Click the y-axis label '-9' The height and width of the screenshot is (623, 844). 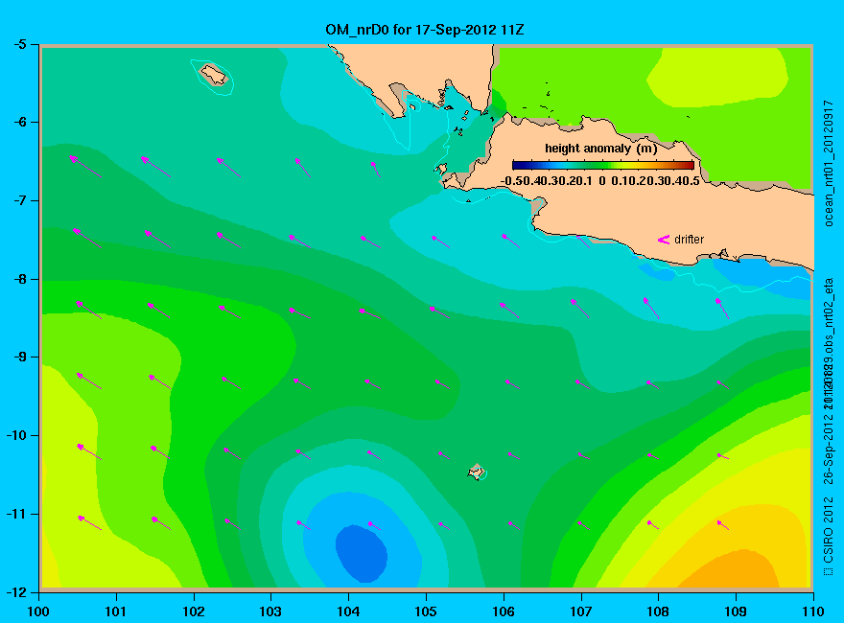click(19, 358)
